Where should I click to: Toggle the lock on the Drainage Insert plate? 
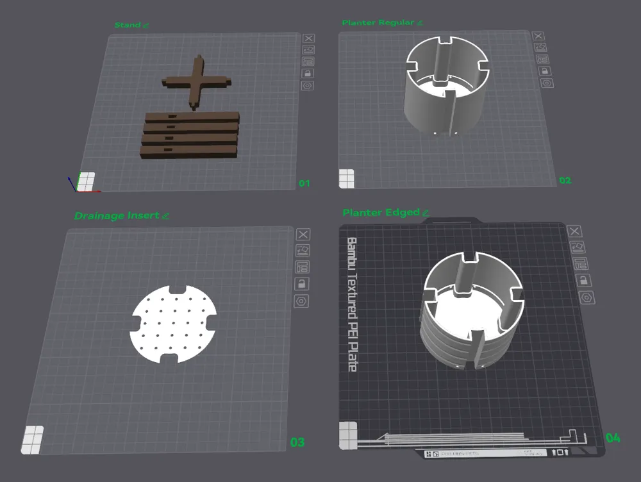point(302,284)
